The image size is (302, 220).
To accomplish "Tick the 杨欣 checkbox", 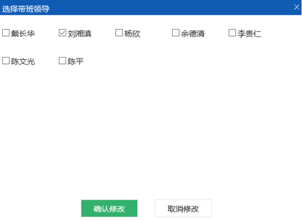I will click(119, 33).
